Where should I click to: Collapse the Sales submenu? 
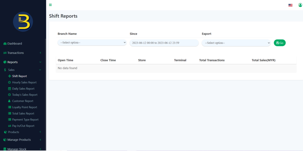(x=40, y=70)
